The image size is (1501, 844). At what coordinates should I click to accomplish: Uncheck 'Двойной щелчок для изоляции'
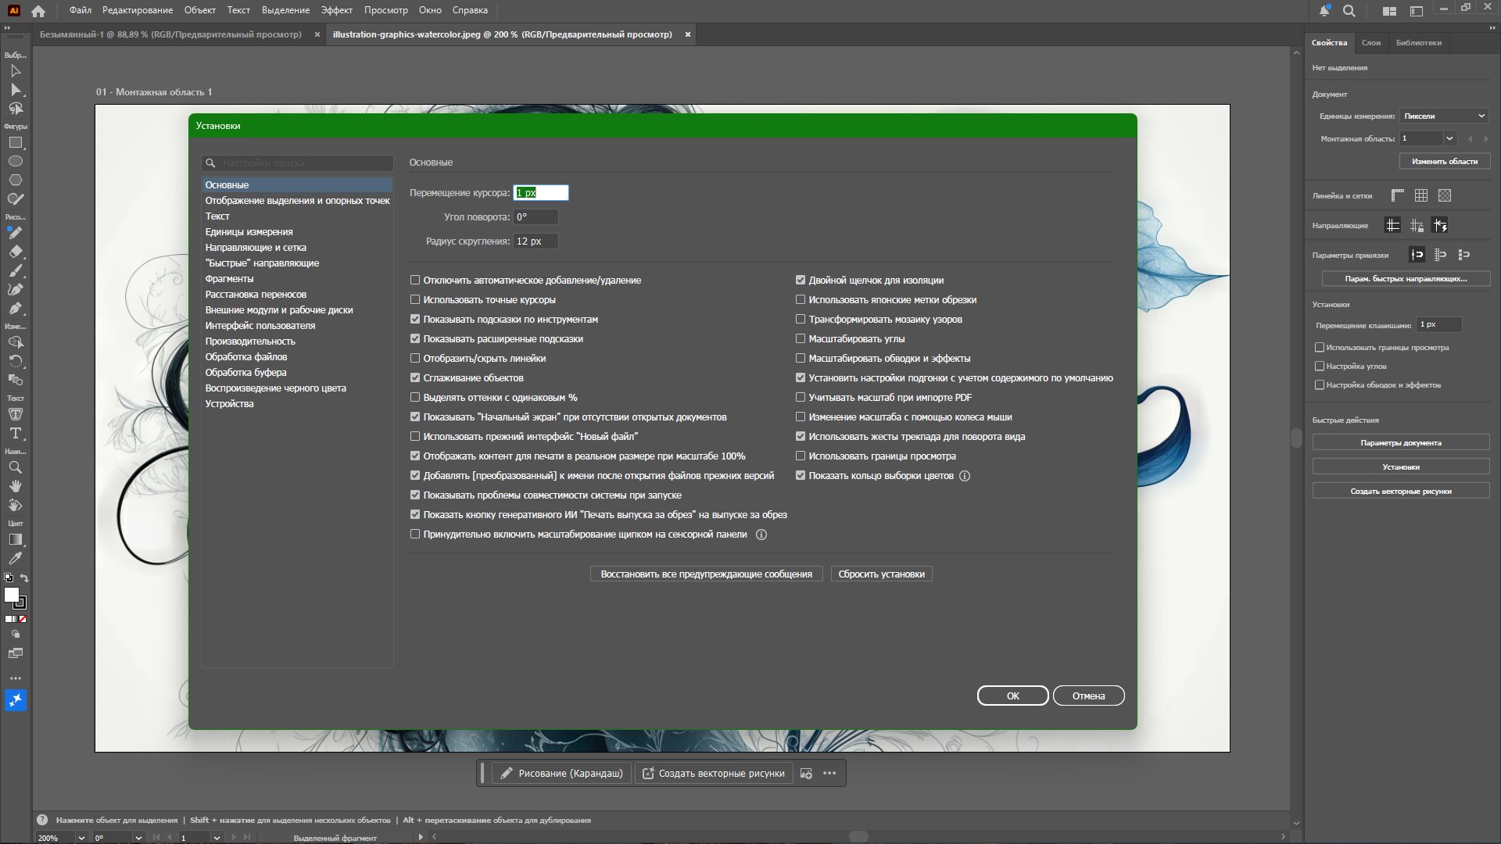point(801,280)
